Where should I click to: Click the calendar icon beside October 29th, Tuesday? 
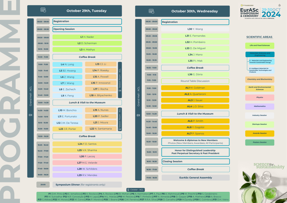tap(43, 10)
